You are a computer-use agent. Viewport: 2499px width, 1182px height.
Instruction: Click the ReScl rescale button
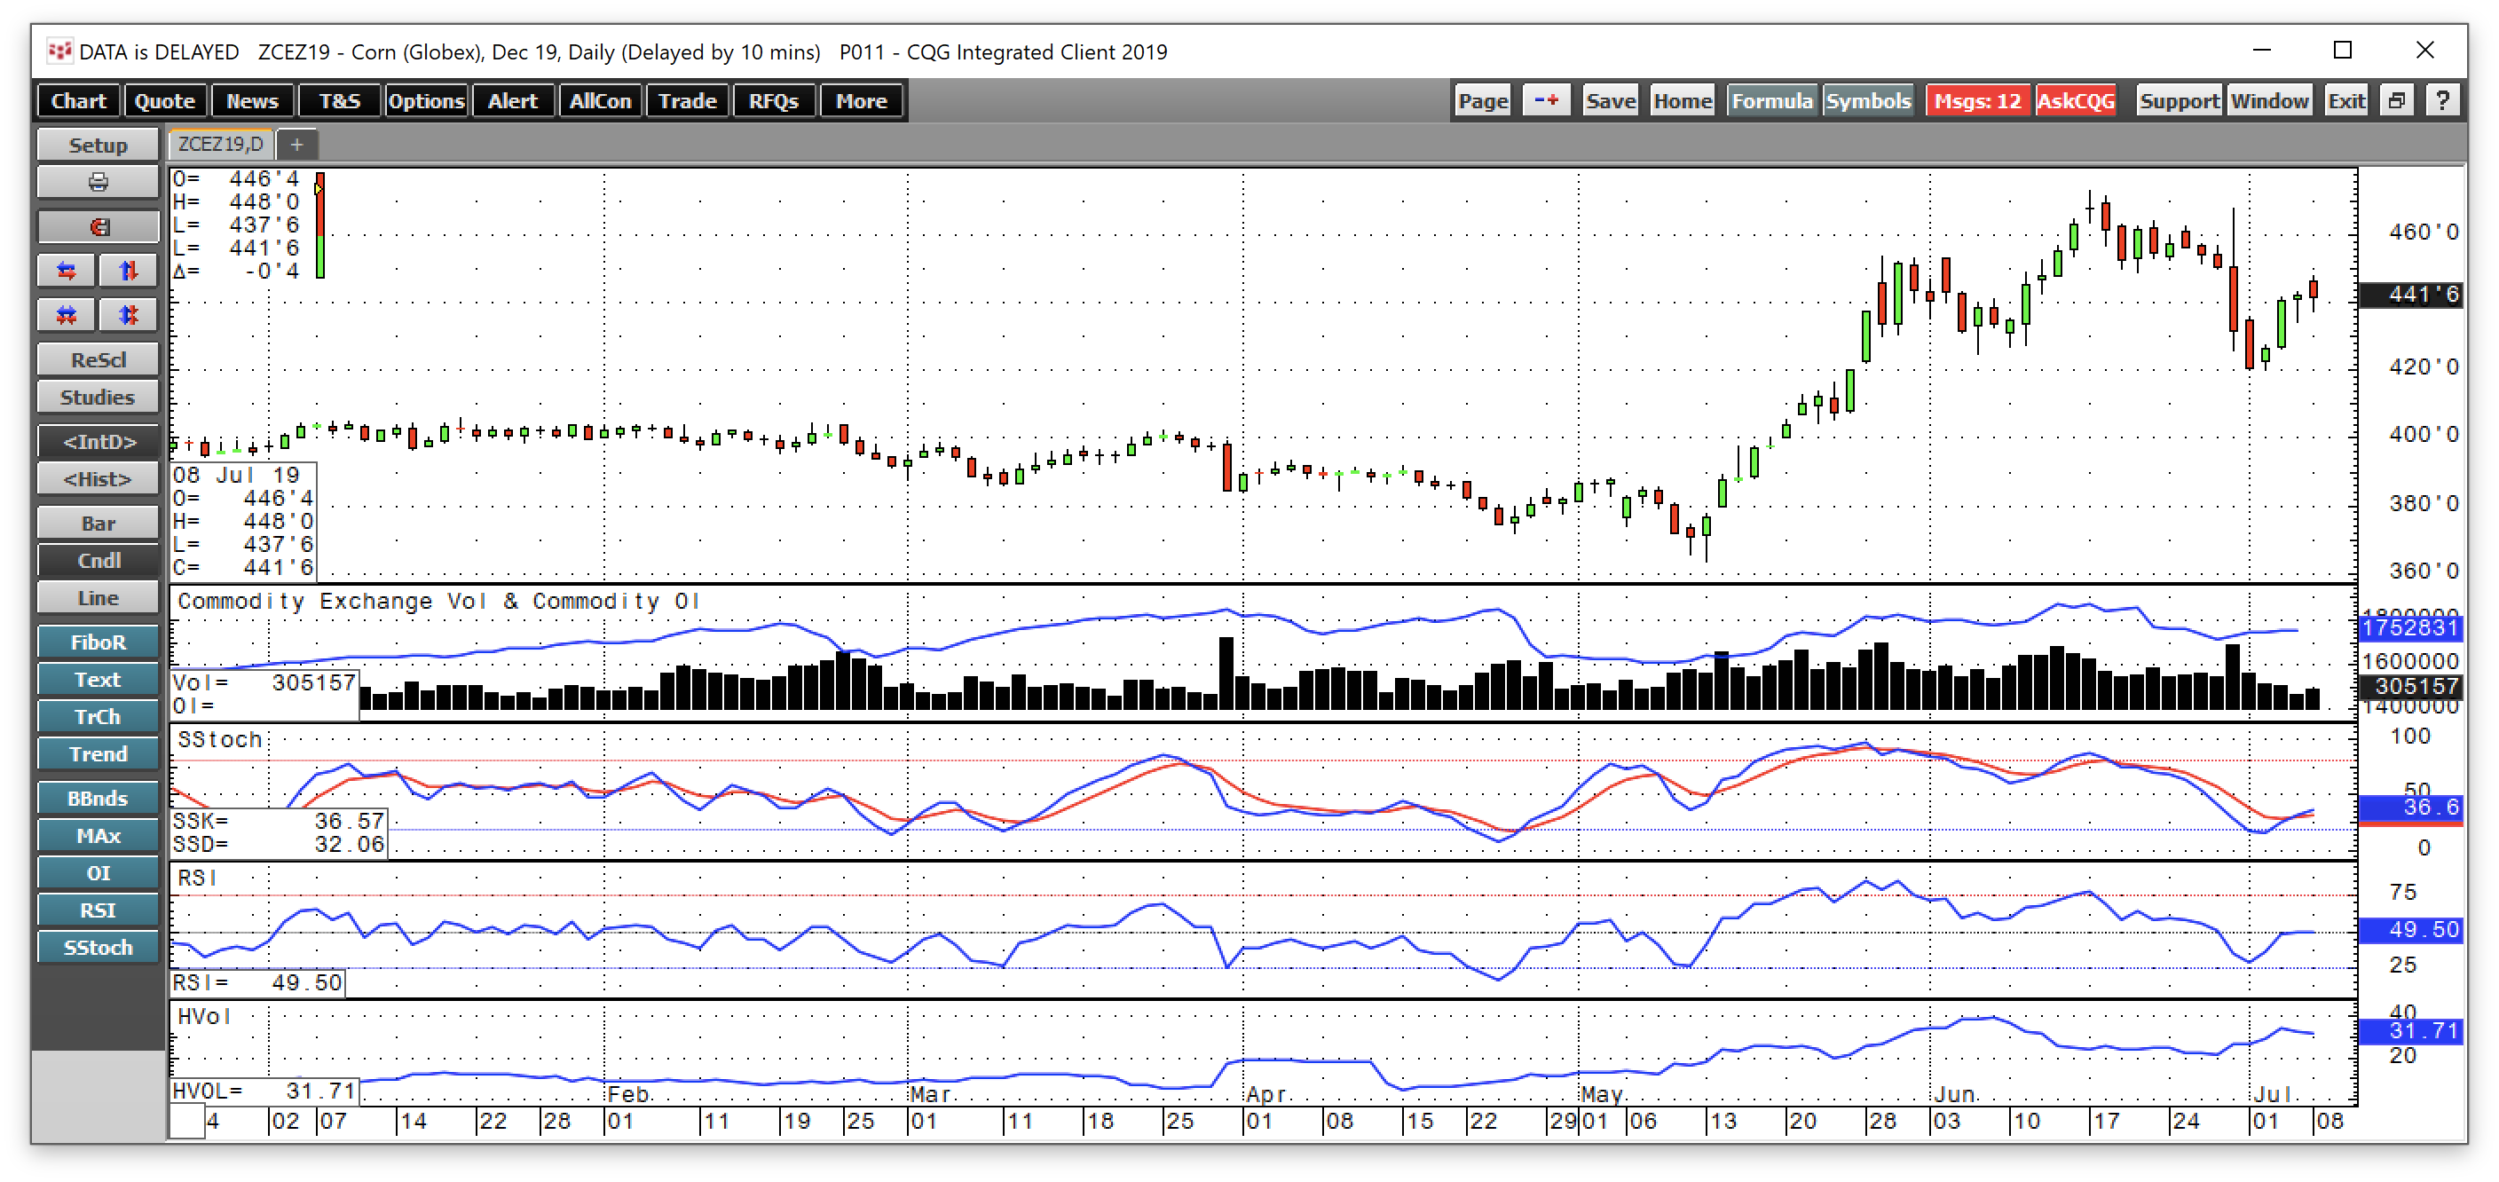point(98,360)
